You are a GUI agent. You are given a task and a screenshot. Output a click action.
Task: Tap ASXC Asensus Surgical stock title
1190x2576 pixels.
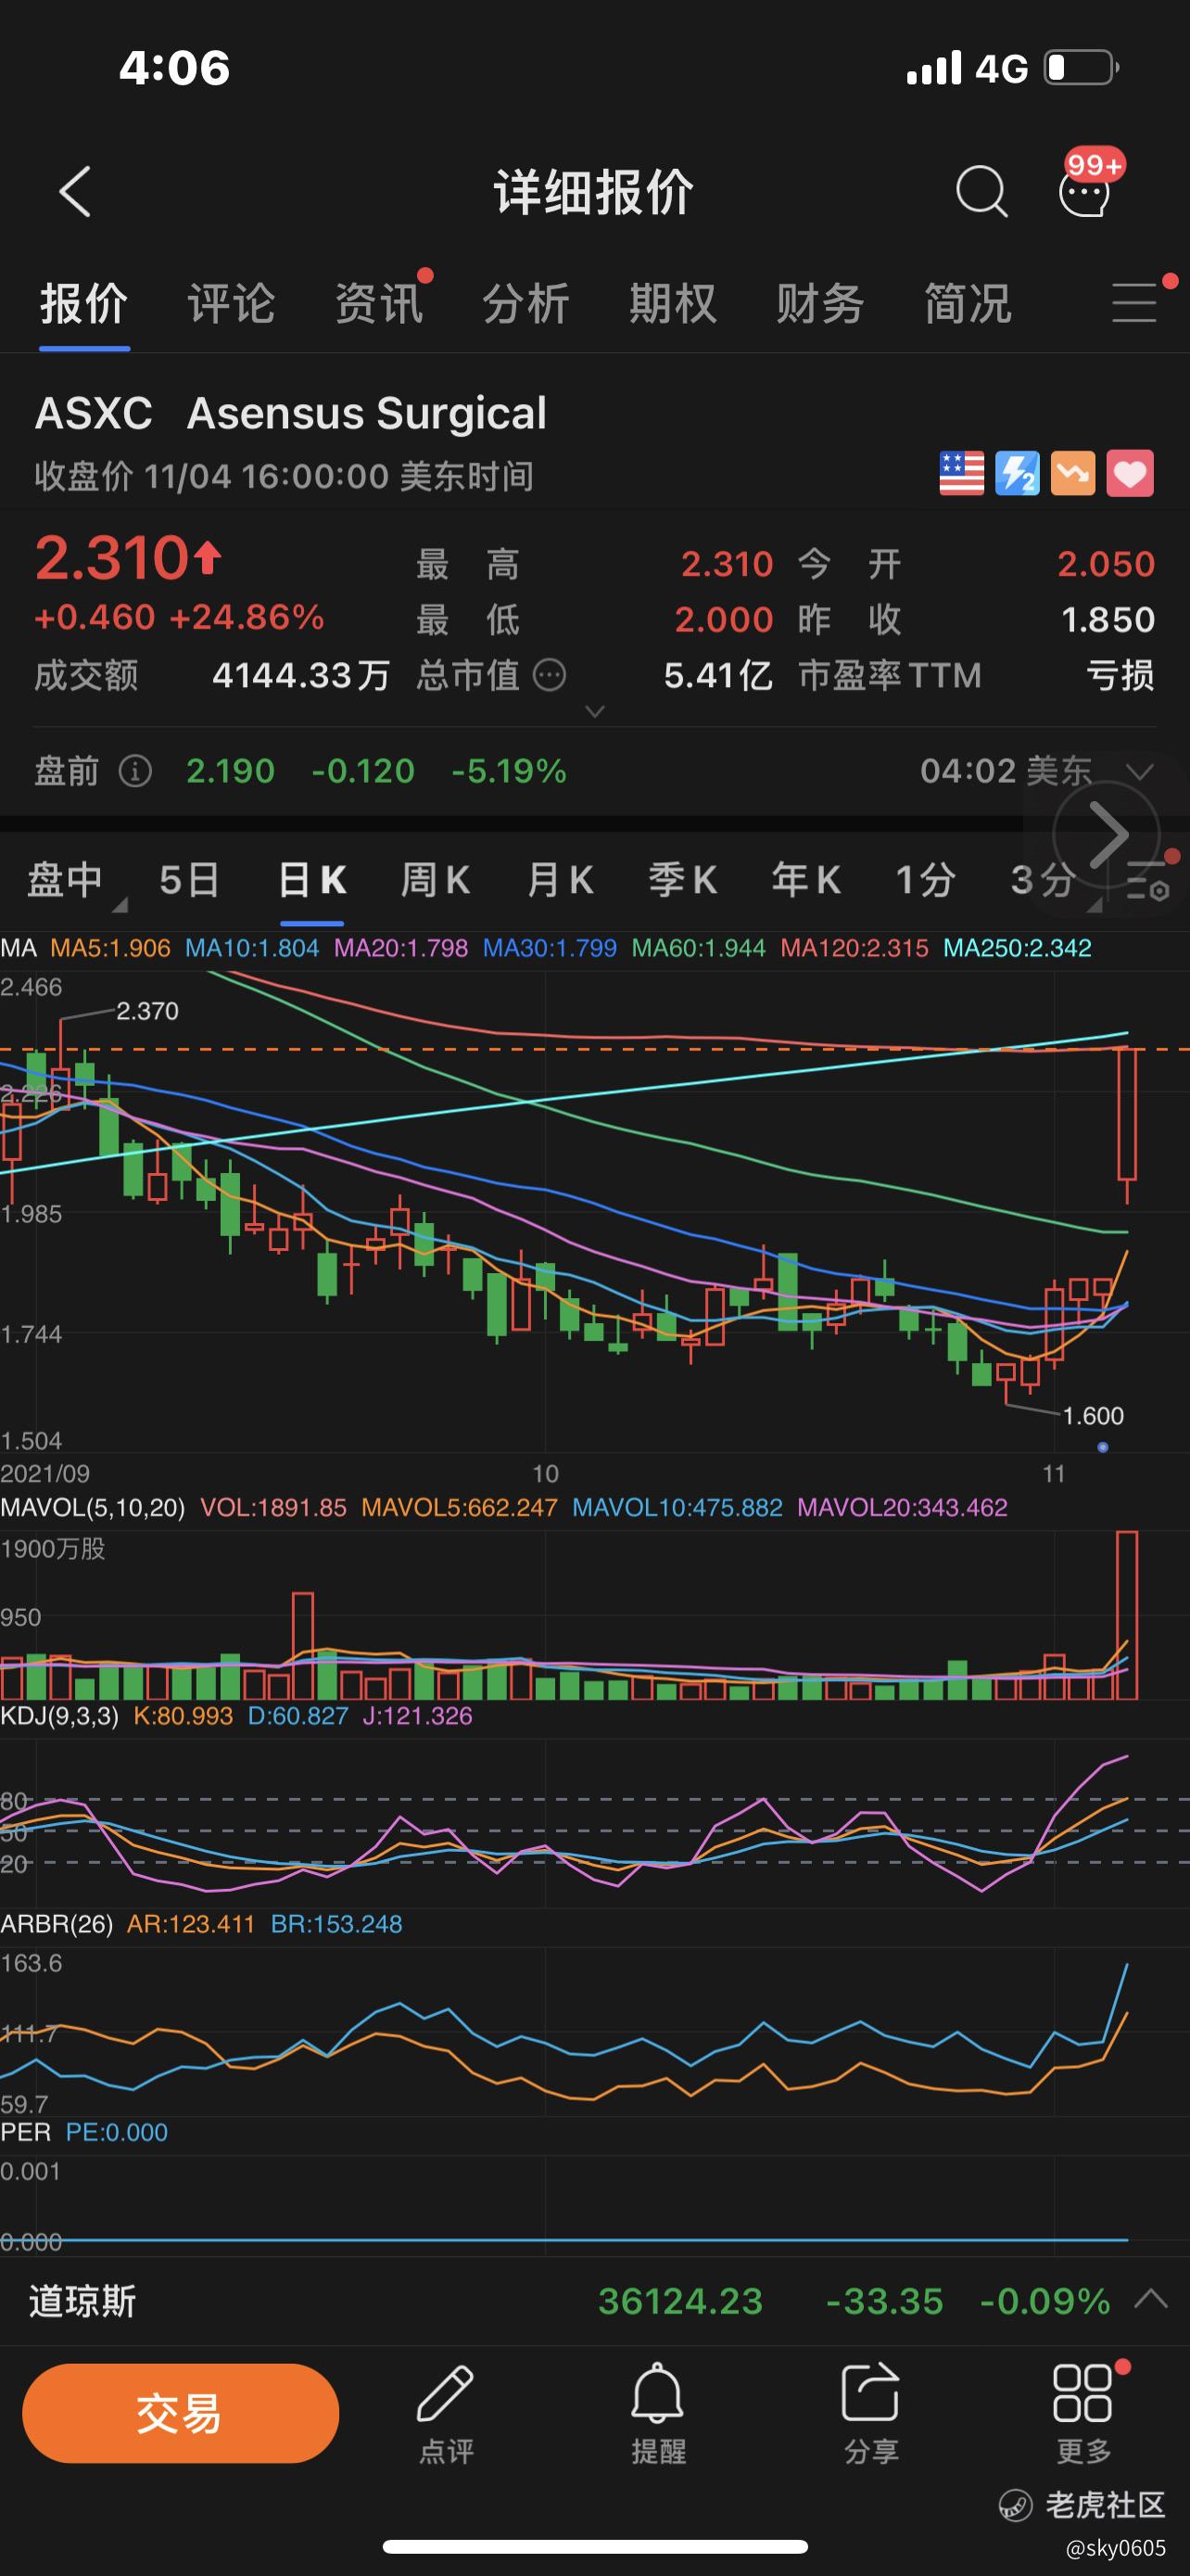[291, 413]
